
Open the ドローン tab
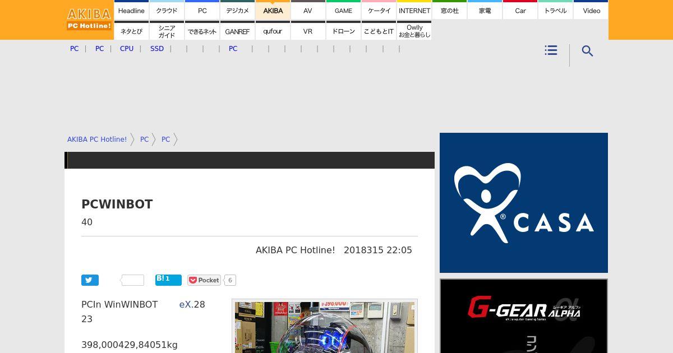click(x=343, y=31)
